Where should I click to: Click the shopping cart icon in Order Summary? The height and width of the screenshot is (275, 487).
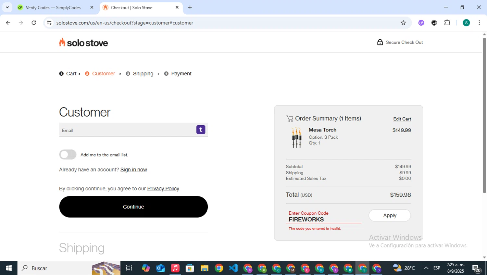290,119
